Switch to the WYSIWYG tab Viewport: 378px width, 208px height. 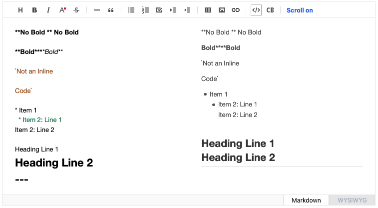(x=352, y=200)
